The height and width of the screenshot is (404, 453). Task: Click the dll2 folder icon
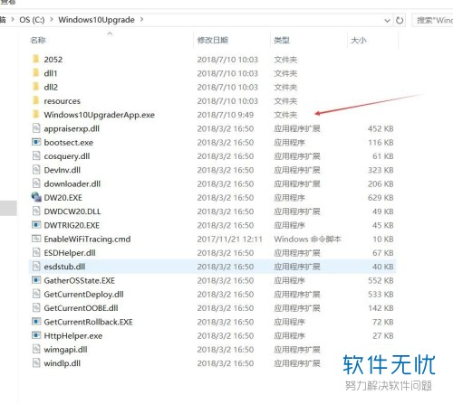click(36, 87)
